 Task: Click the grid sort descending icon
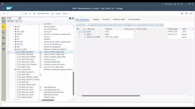click(x=80, y=25)
